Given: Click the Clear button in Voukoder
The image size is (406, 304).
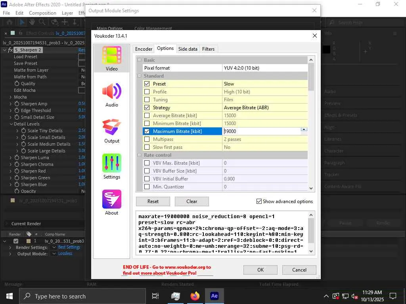Looking at the screenshot, I should 192,201.
